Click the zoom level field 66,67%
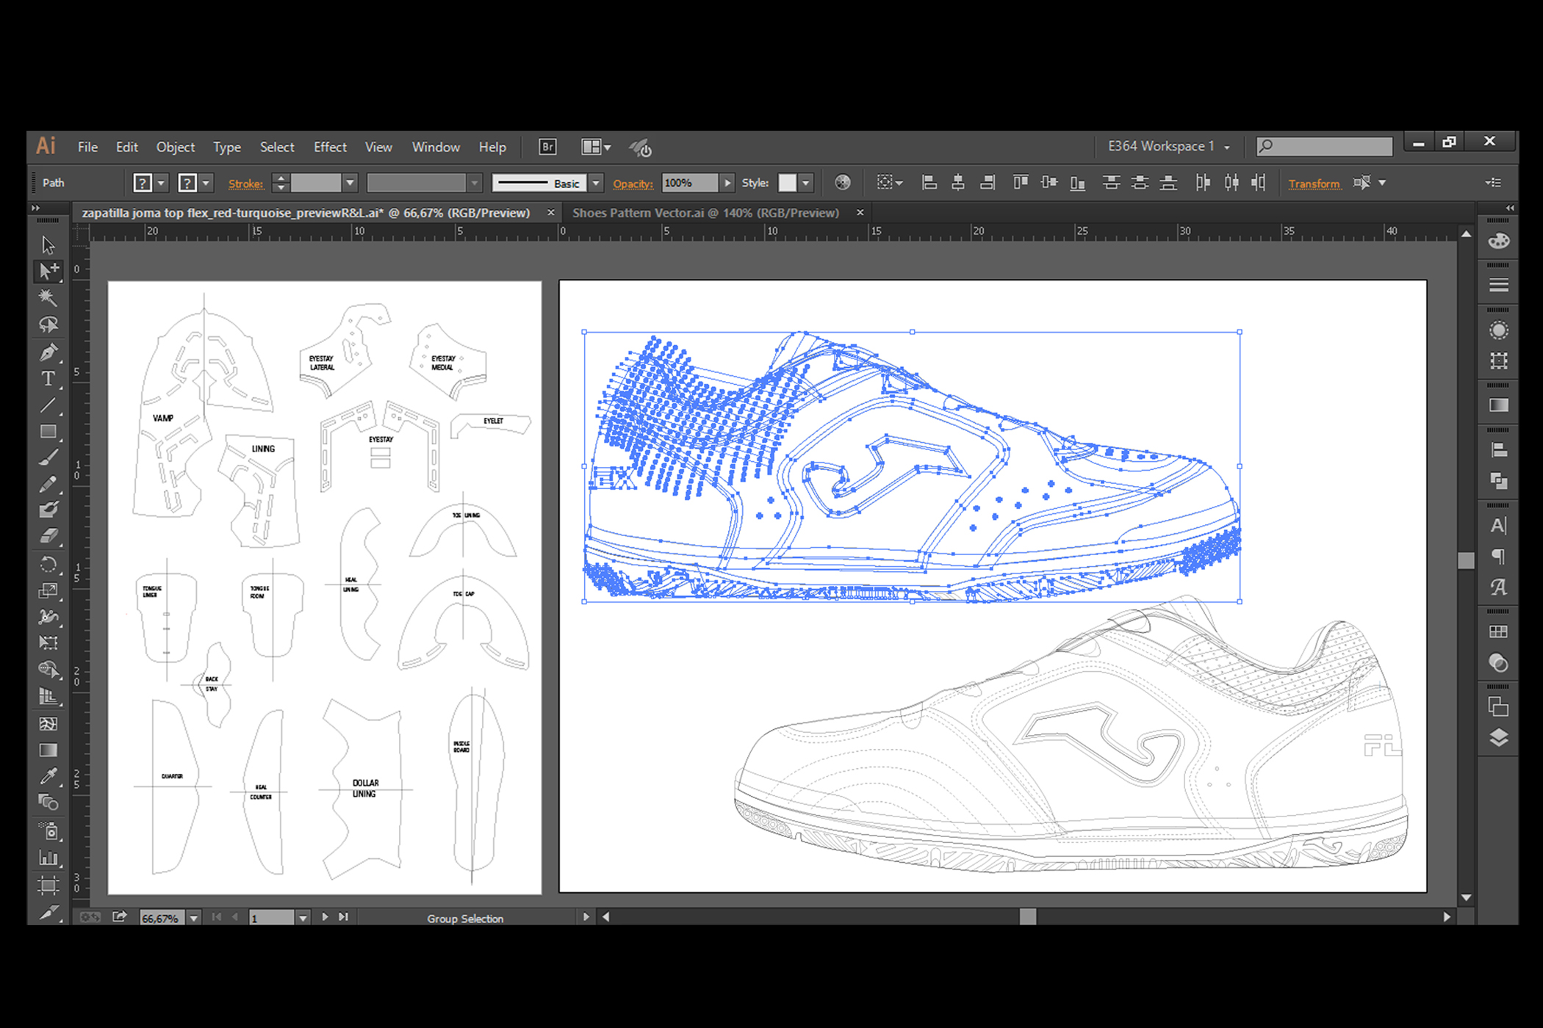1543x1028 pixels. click(x=162, y=918)
